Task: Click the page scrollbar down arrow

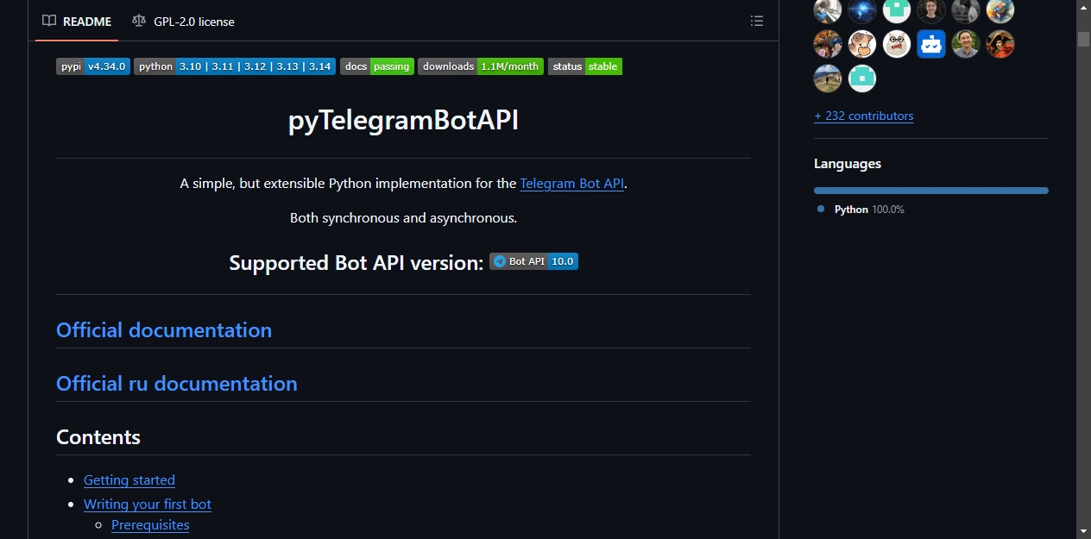Action: tap(1083, 531)
